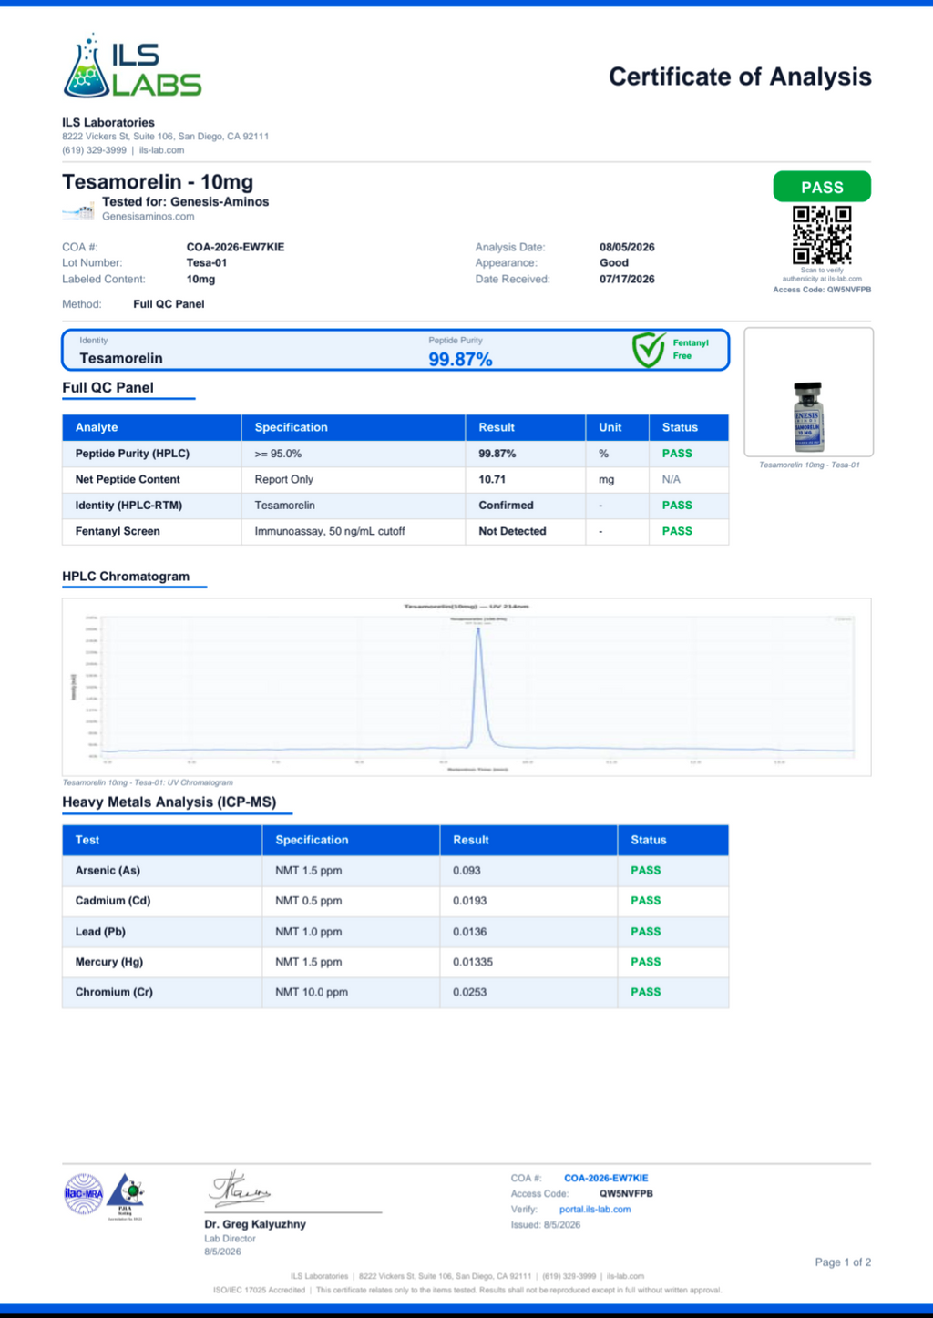
Task: Click the Arsenic (As) row PASS status
Action: pyautogui.click(x=646, y=871)
